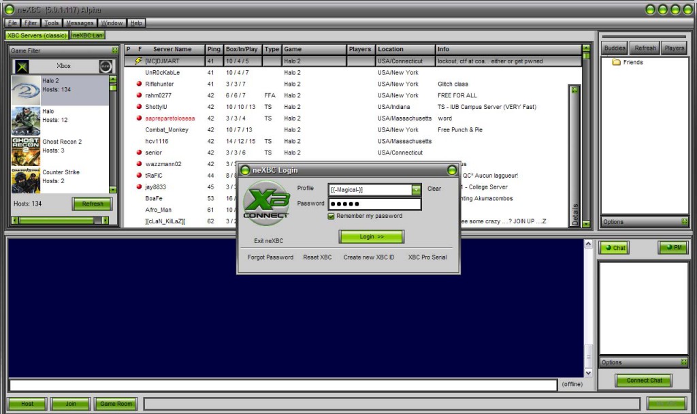Click the Xbox logo icon in Game Filter
The image size is (697, 414).
pyautogui.click(x=22, y=67)
